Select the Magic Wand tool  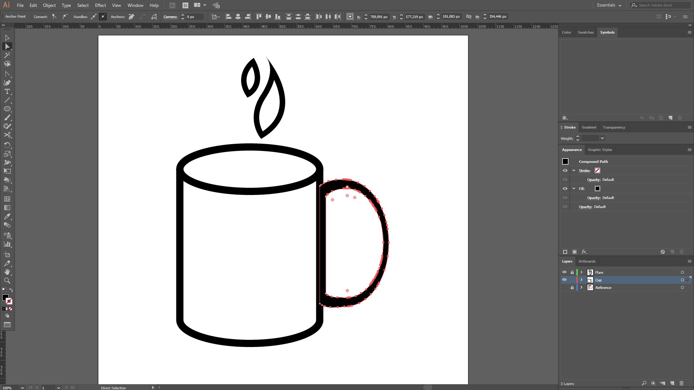(7, 55)
